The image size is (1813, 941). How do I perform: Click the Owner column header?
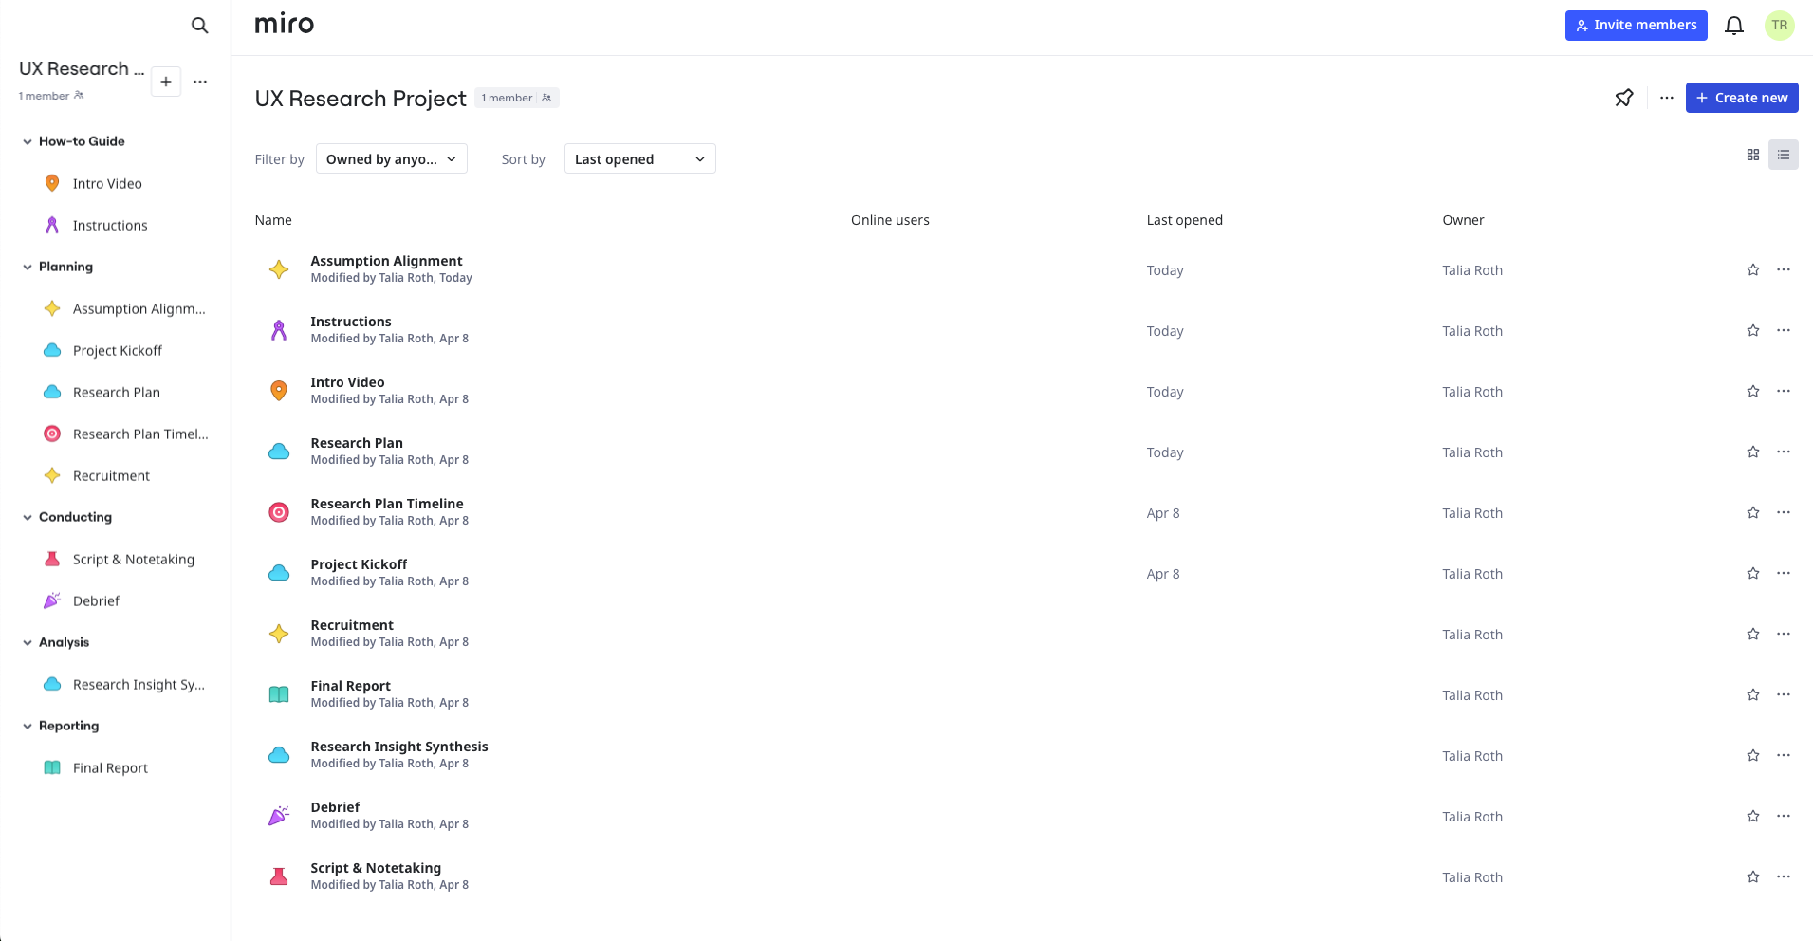pos(1463,220)
